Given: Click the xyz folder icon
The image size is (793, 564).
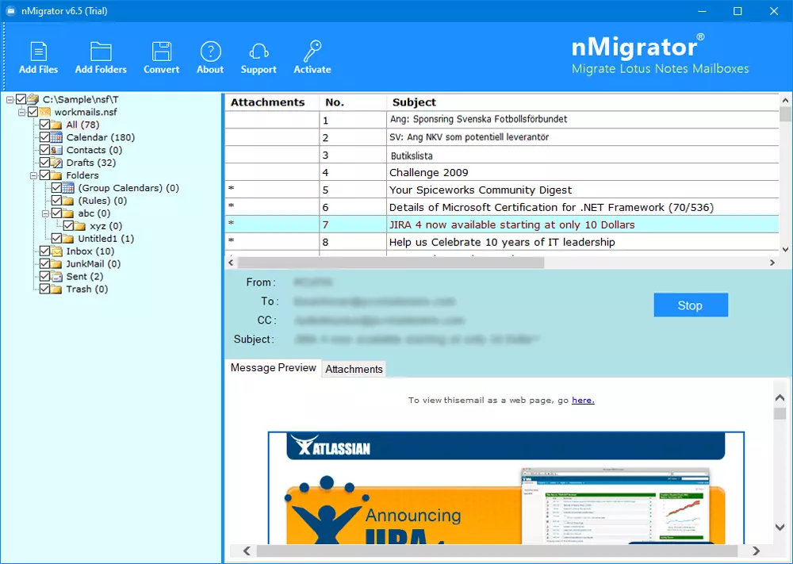Looking at the screenshot, I should pos(80,225).
